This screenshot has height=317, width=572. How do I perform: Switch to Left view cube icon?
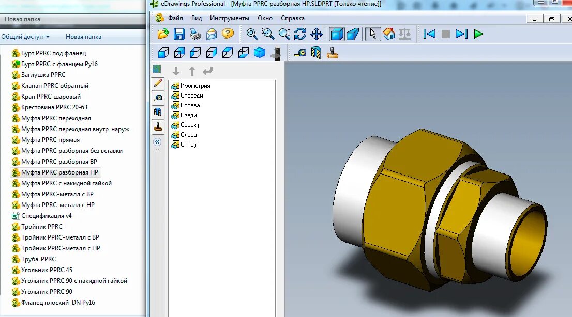(x=195, y=53)
